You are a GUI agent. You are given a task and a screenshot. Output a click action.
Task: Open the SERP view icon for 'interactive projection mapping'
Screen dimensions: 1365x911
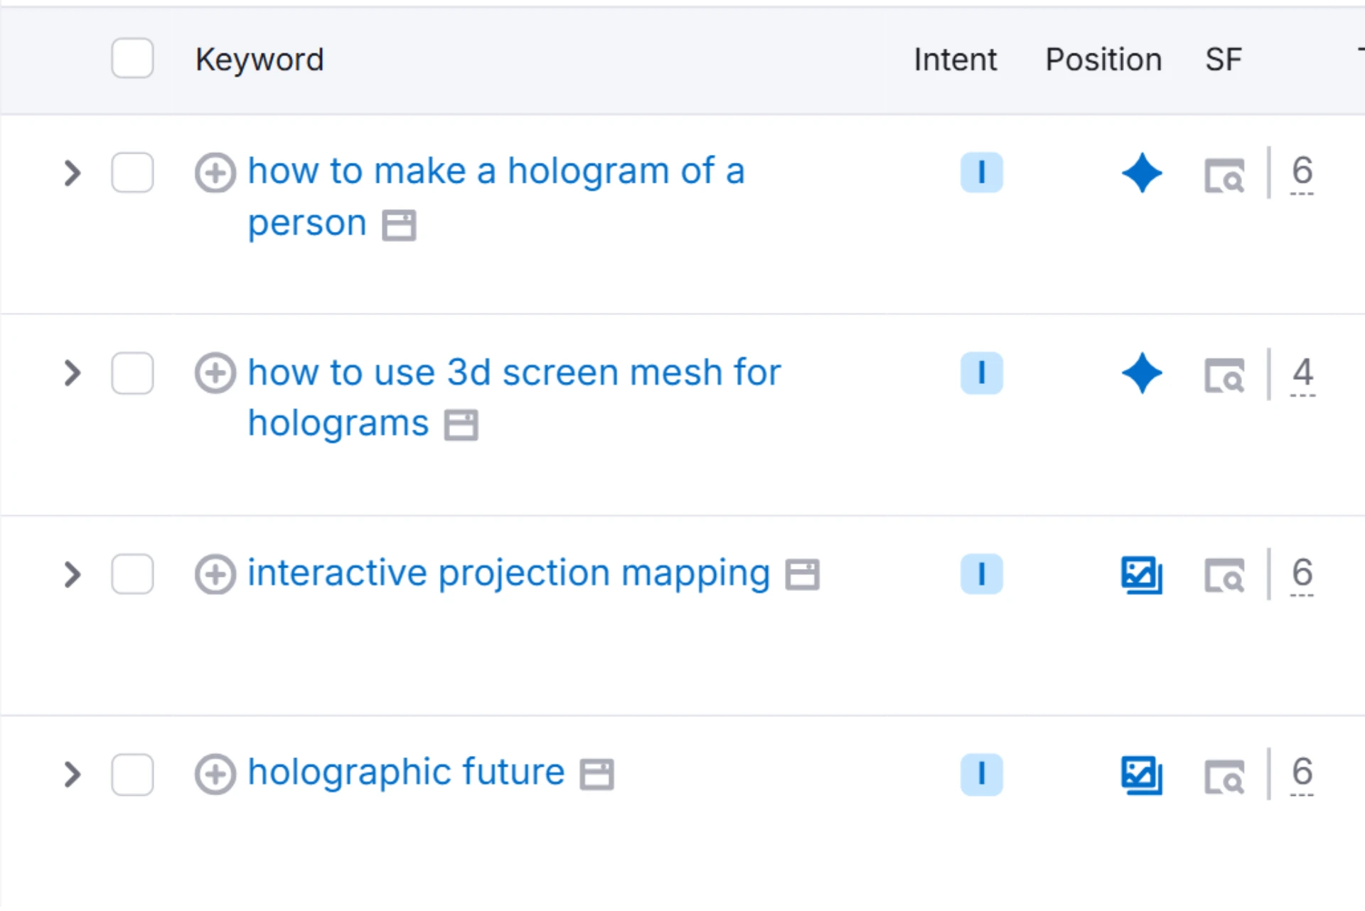click(x=1224, y=575)
